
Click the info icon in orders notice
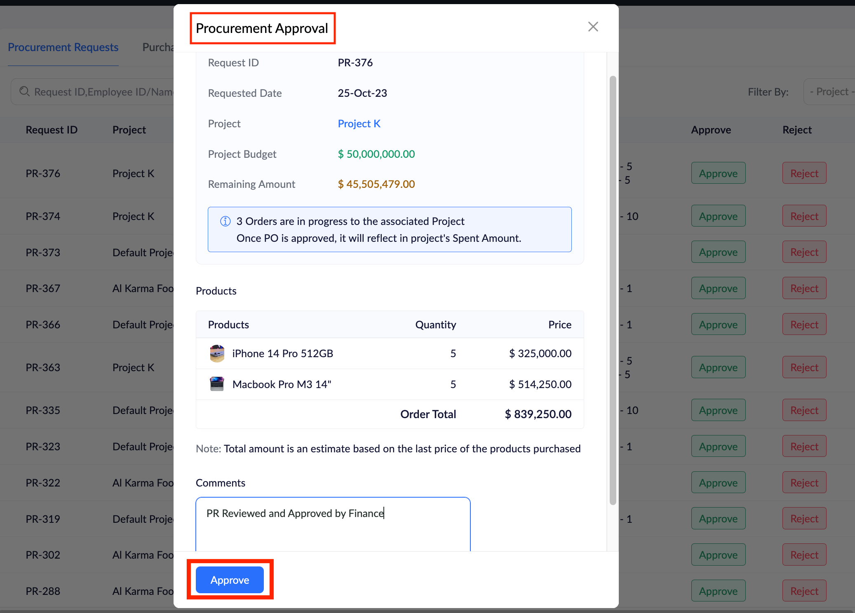click(x=225, y=221)
